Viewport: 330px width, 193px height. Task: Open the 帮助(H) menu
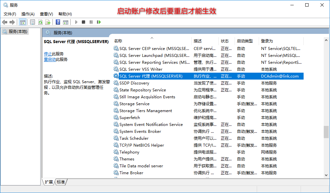[x=65, y=14]
